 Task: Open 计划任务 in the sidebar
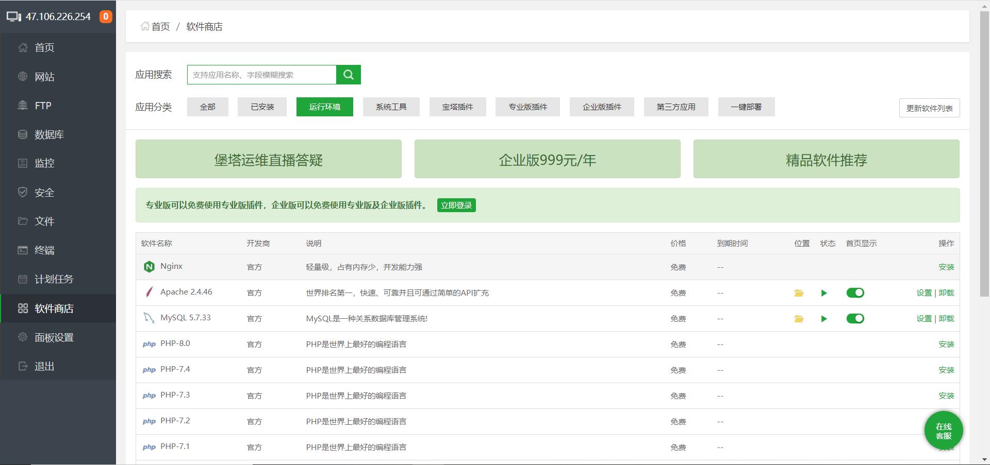(58, 279)
